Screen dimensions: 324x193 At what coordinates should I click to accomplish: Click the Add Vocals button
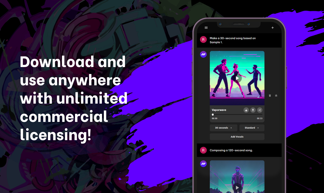coord(237,137)
